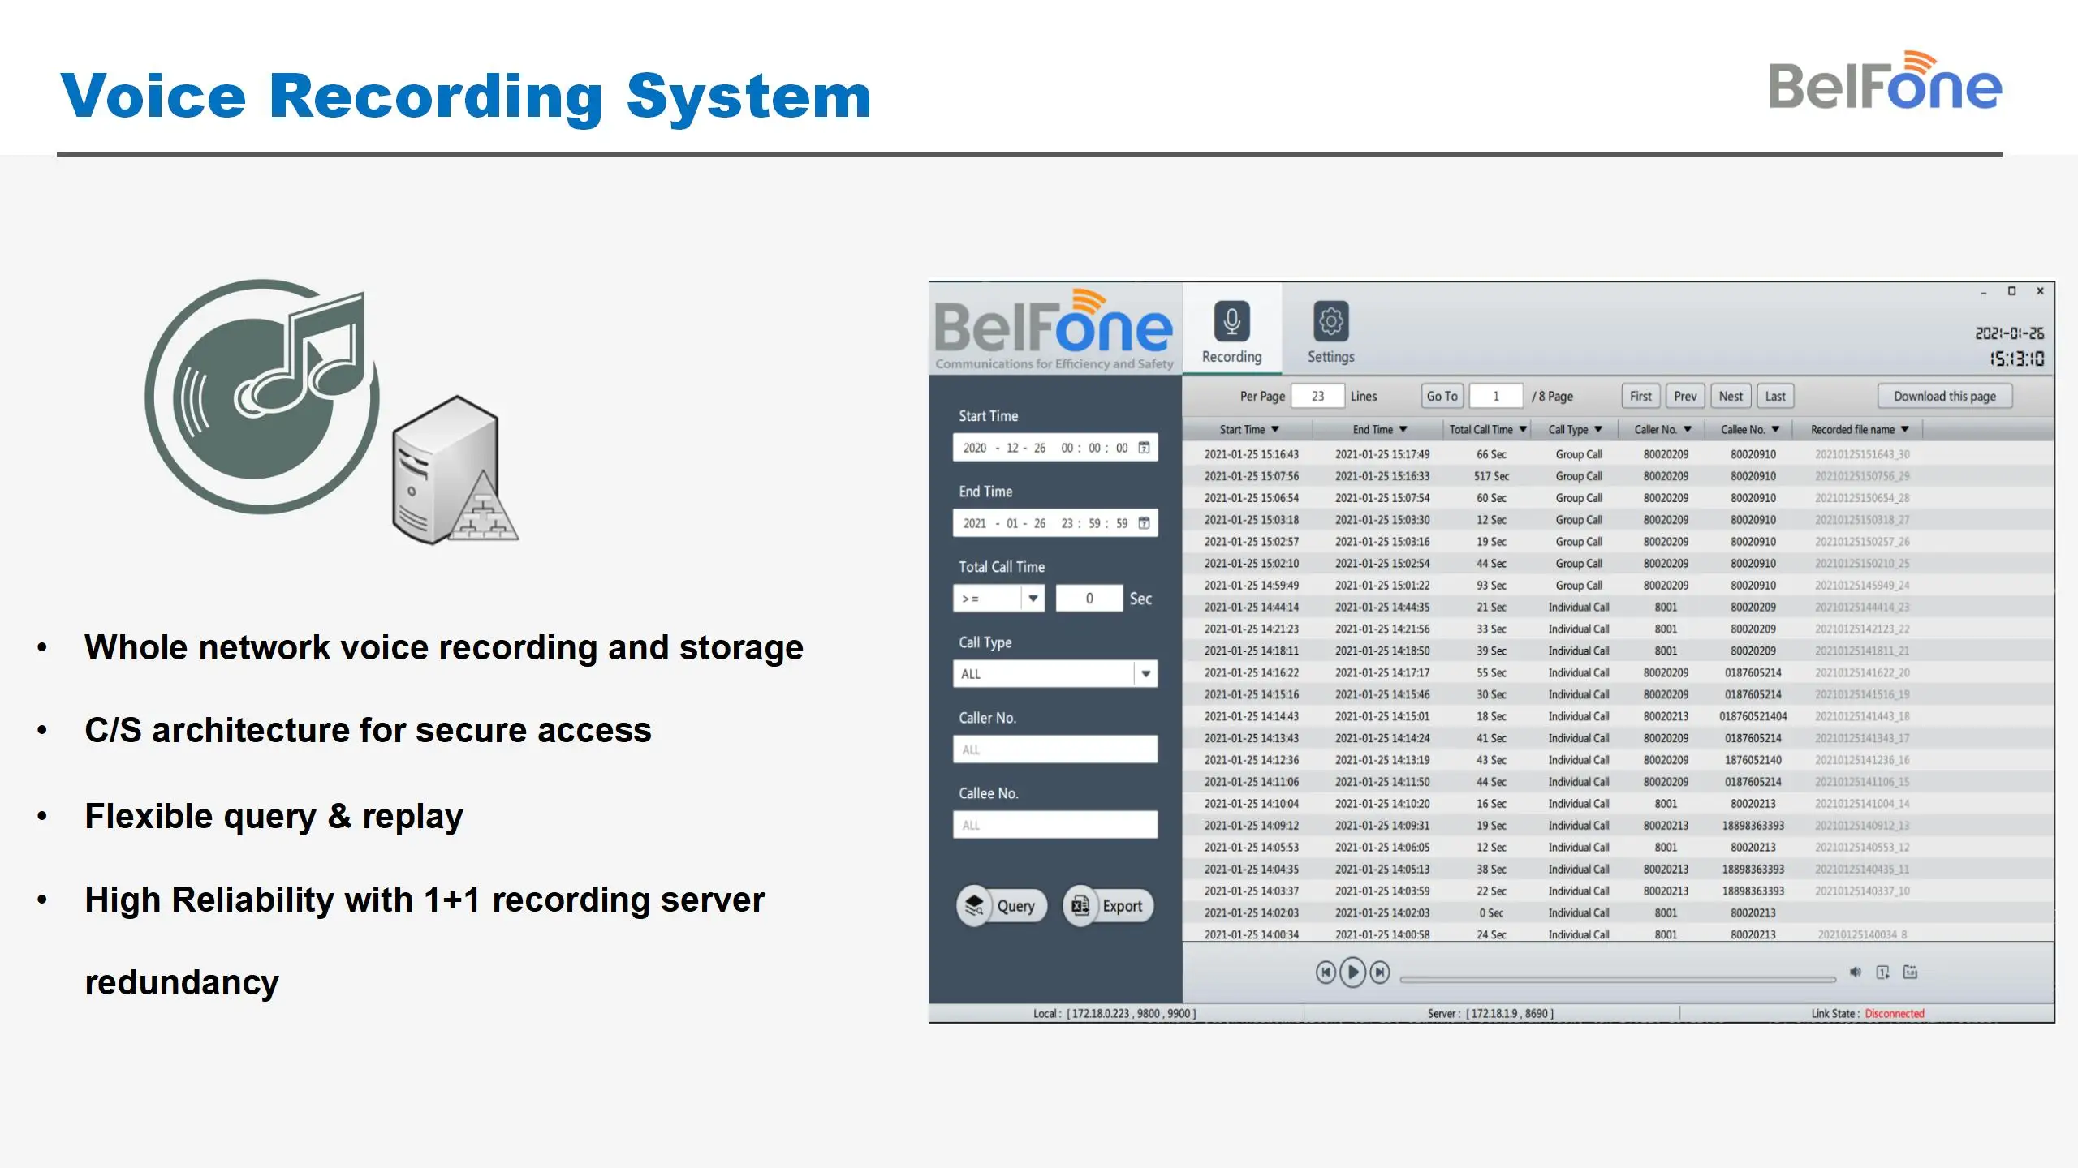The height and width of the screenshot is (1168, 2078).
Task: Select recording file 20210125150756_29
Action: pyautogui.click(x=1862, y=476)
